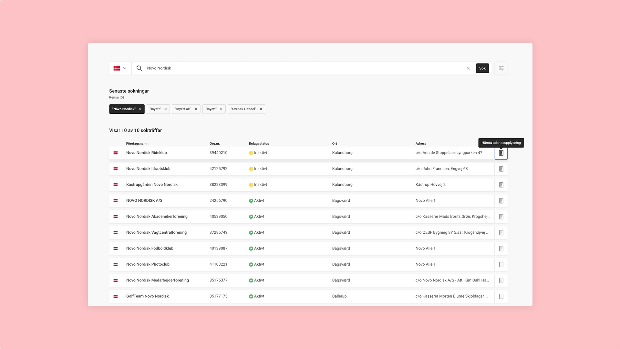Open the country flag selector dropdown

pos(120,68)
